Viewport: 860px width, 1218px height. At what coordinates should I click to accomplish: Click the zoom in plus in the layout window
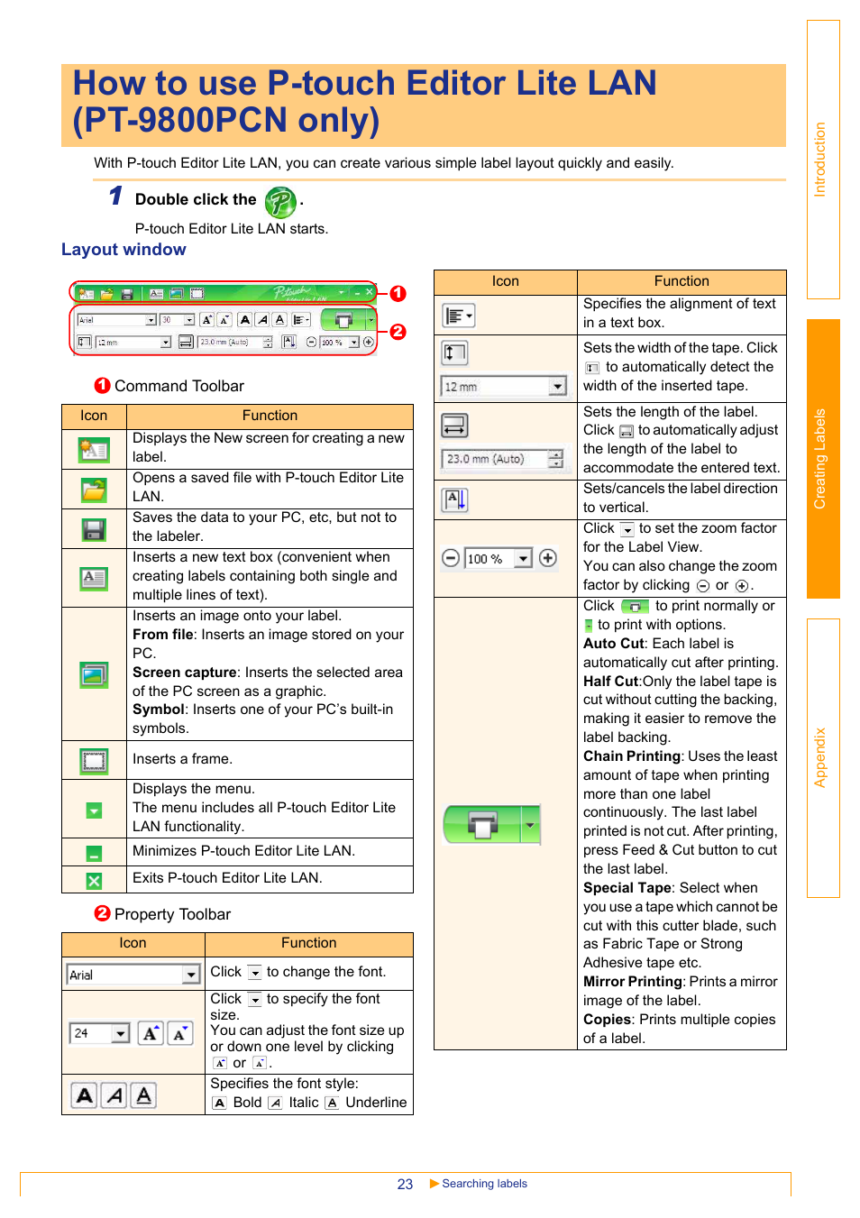368,343
